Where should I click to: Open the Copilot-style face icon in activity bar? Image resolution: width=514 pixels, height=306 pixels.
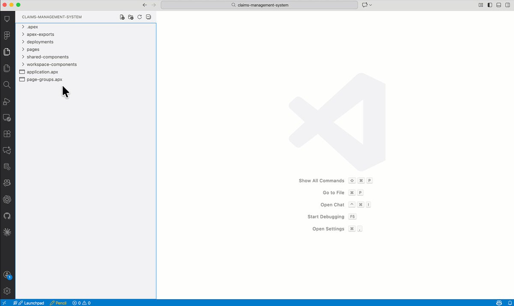tap(7, 183)
